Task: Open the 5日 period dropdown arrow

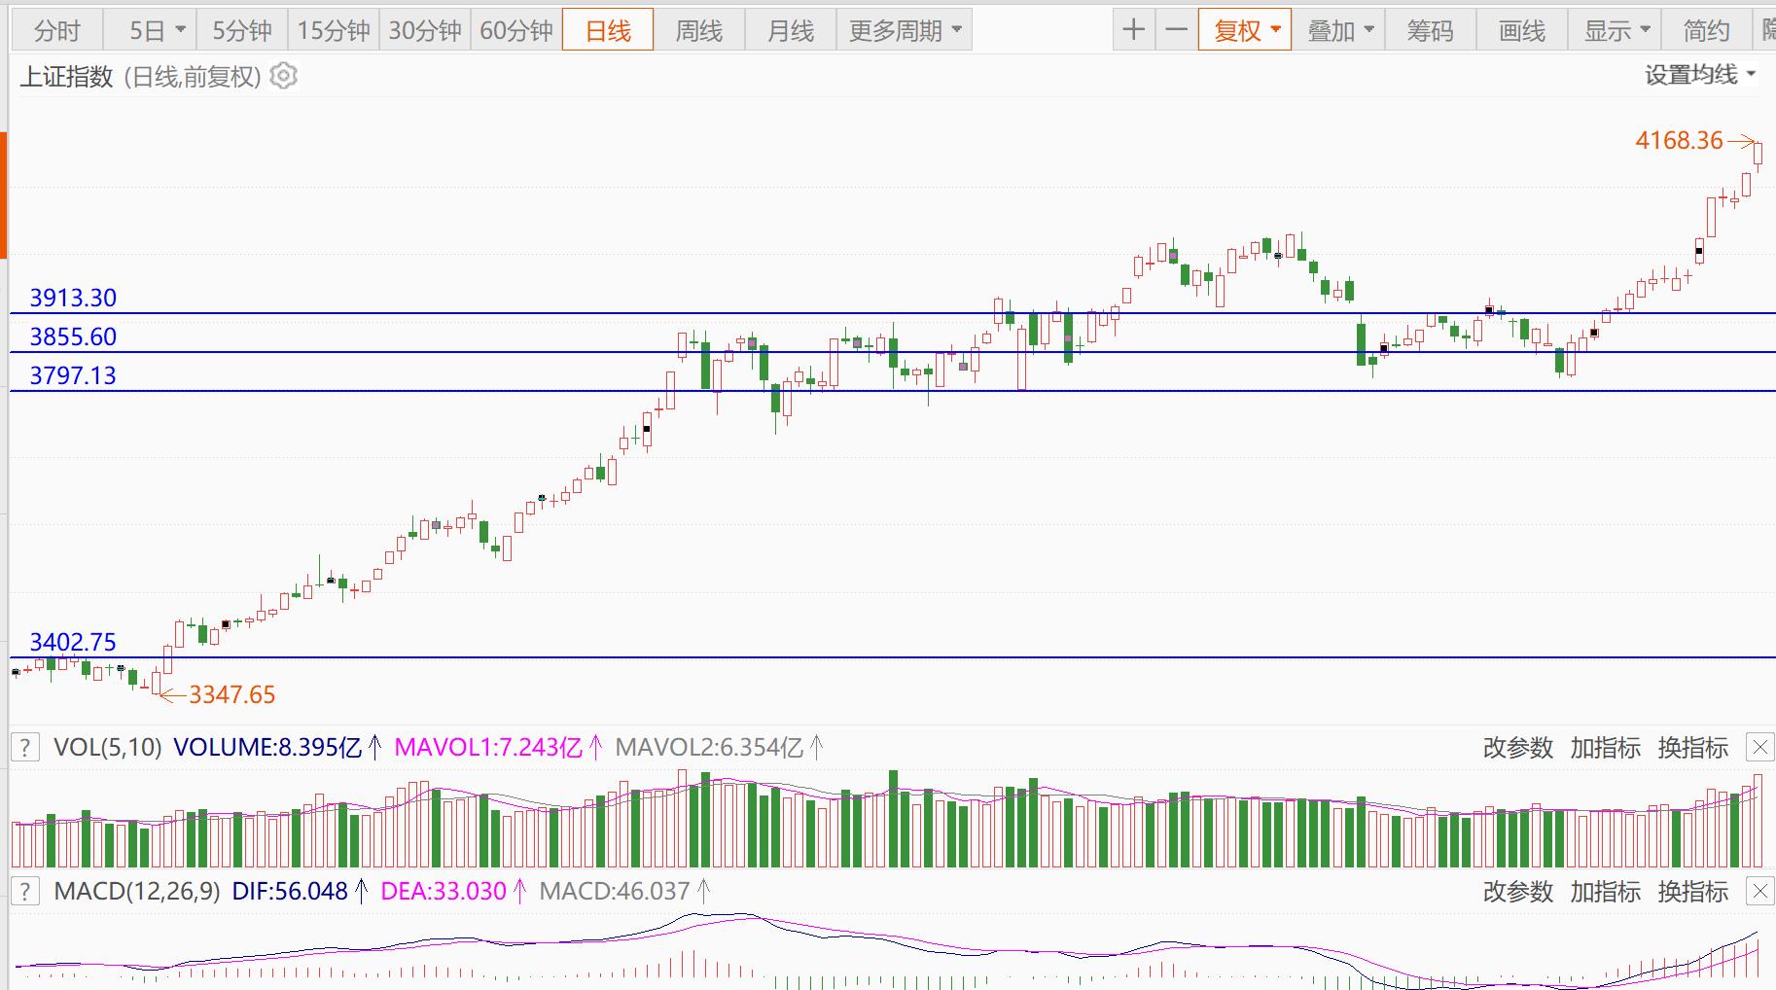Action: pos(180,31)
